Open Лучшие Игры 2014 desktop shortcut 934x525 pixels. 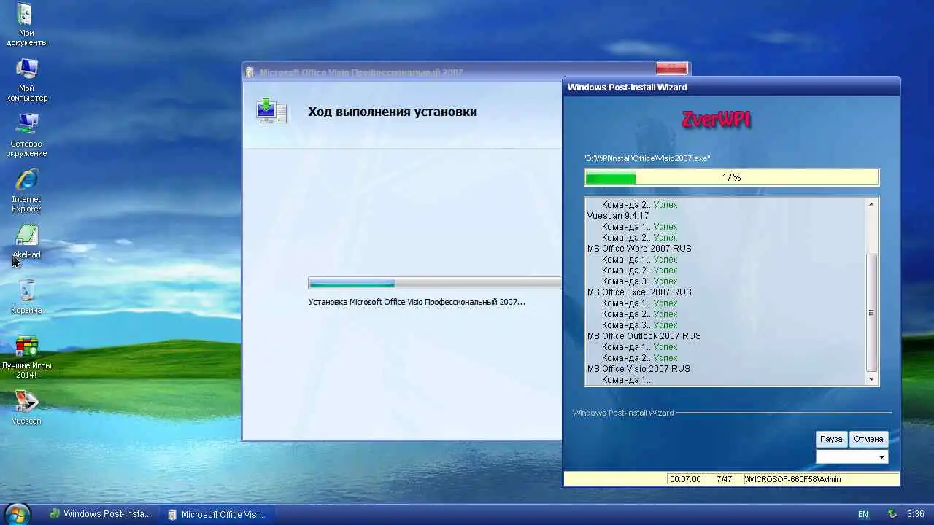26,357
